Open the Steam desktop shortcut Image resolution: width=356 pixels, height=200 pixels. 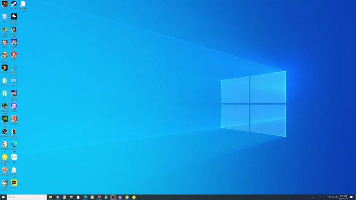click(x=14, y=4)
